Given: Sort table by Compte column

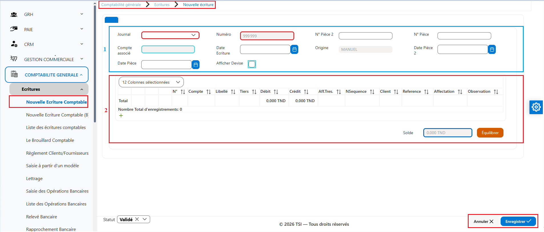Looking at the screenshot, I should (209, 92).
